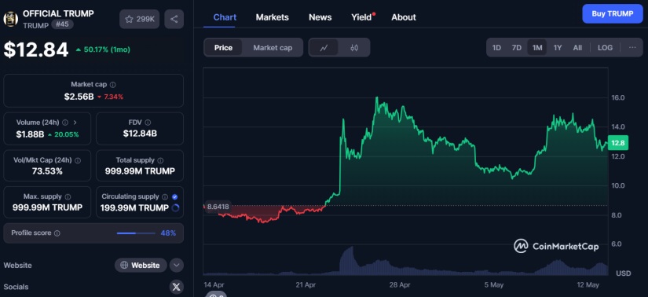Open the share icon button

click(174, 19)
